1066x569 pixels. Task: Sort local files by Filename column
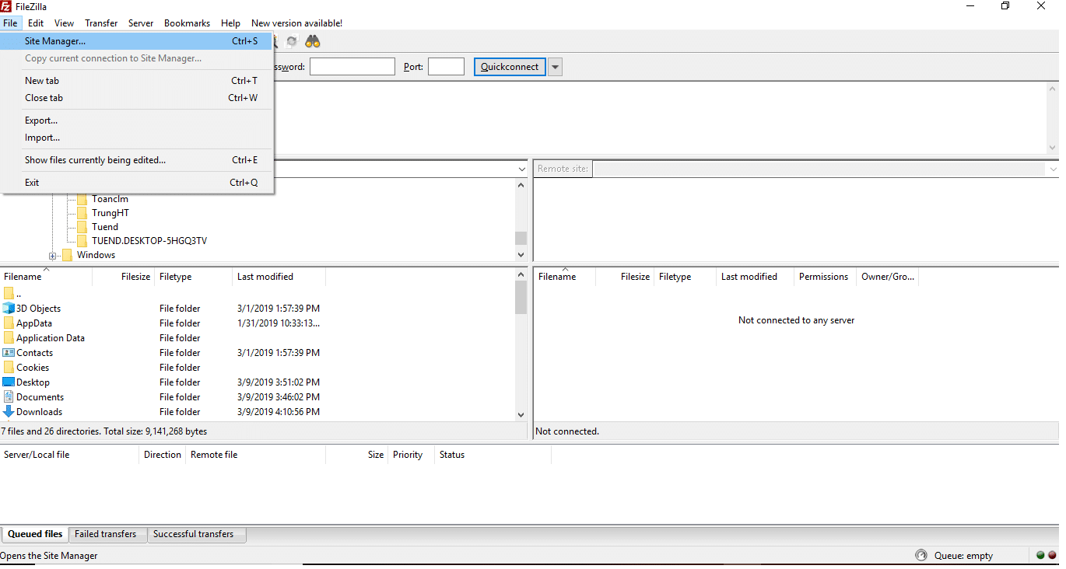(46, 277)
